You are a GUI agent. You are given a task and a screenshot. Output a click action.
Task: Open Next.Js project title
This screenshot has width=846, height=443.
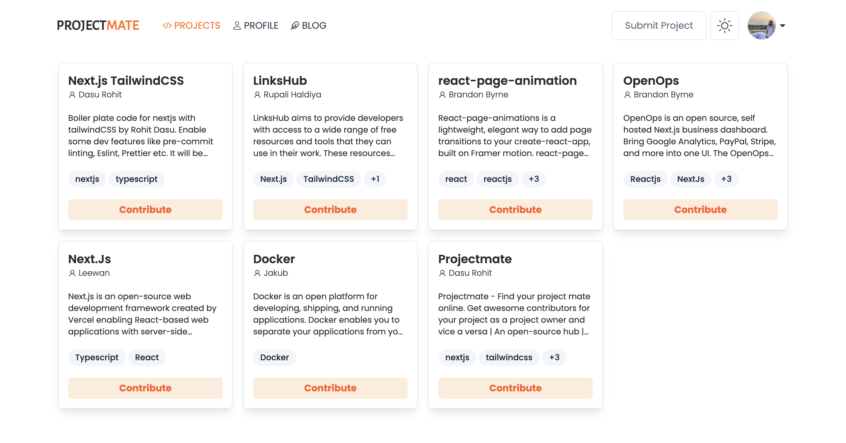(90, 259)
